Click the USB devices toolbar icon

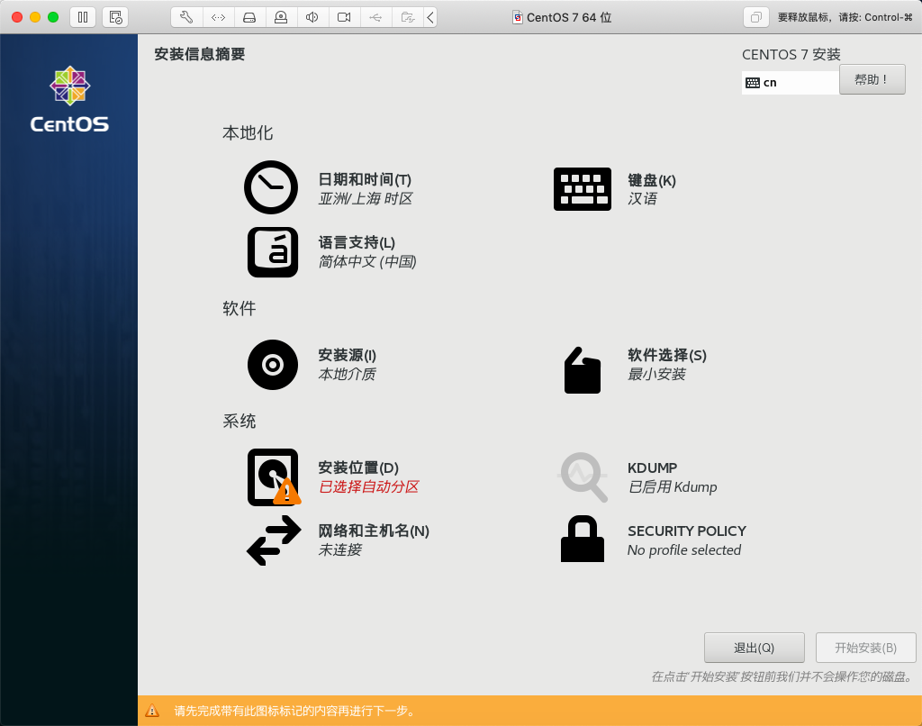(x=375, y=17)
